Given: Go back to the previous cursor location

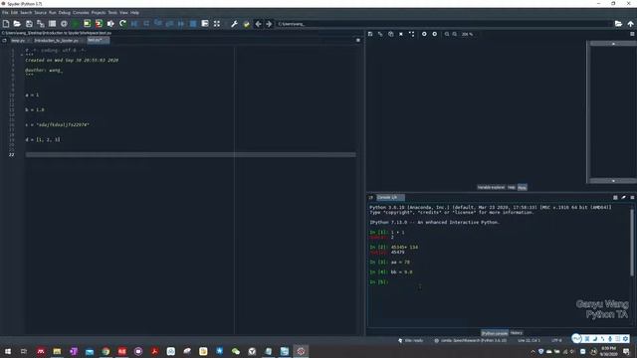Looking at the screenshot, I should tap(258, 24).
